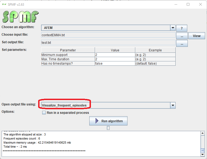Click the Has no timestamps value cell

[x=115, y=63]
